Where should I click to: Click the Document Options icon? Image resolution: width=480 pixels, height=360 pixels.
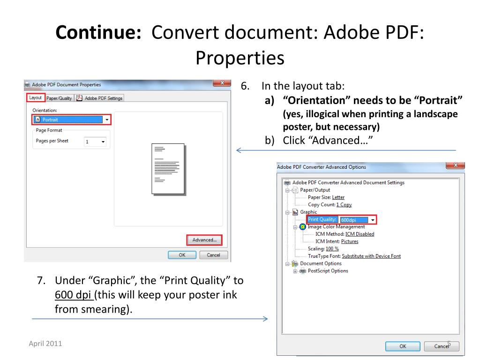[x=295, y=263]
